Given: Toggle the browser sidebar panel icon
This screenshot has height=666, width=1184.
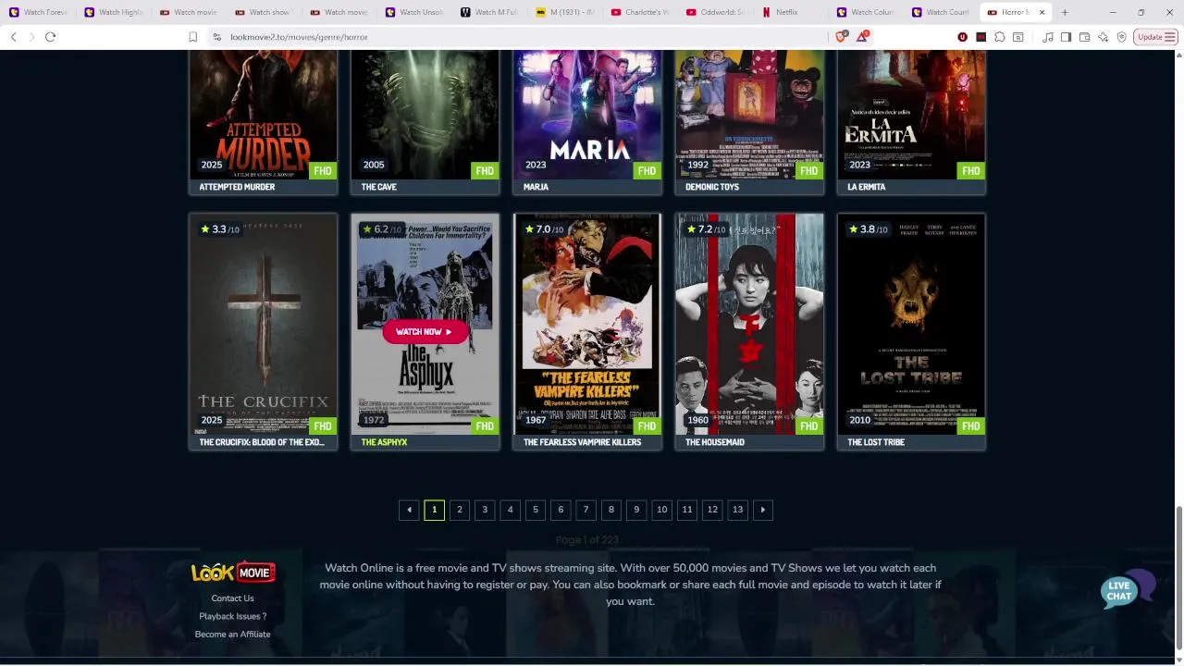Looking at the screenshot, I should tap(1066, 37).
